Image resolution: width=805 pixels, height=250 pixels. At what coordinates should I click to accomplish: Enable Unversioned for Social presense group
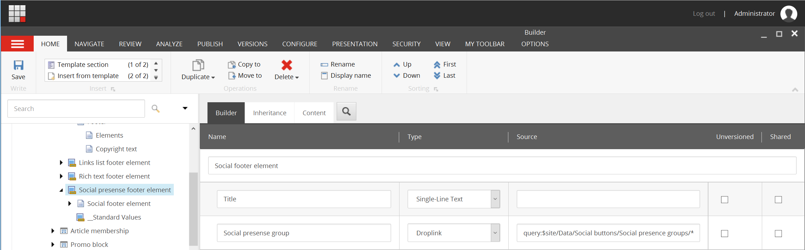[724, 234]
